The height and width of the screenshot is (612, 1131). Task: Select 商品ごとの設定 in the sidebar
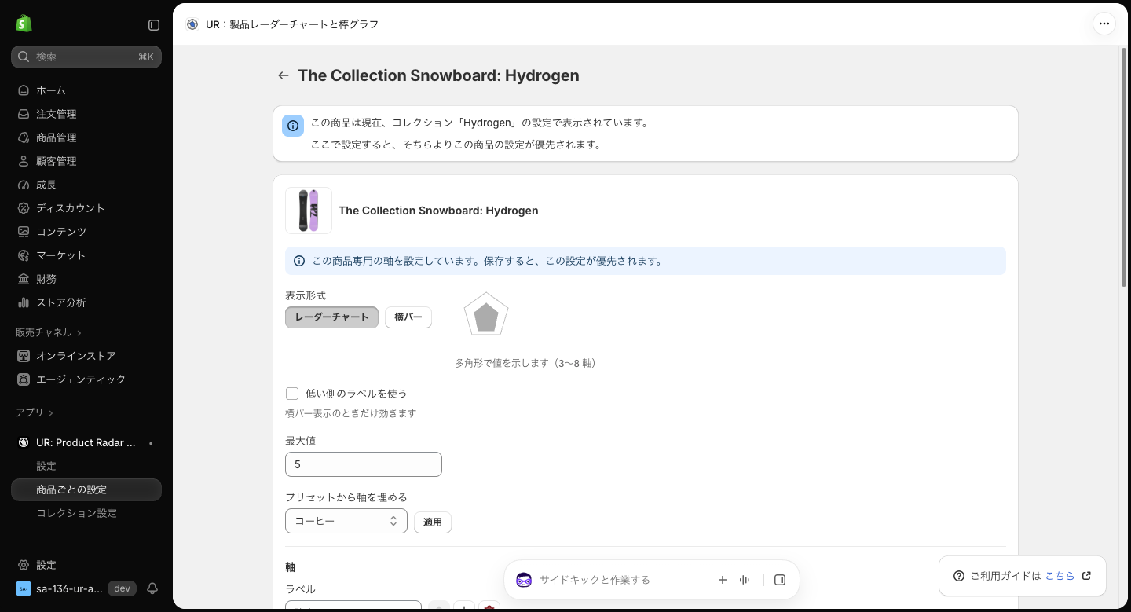coord(86,489)
